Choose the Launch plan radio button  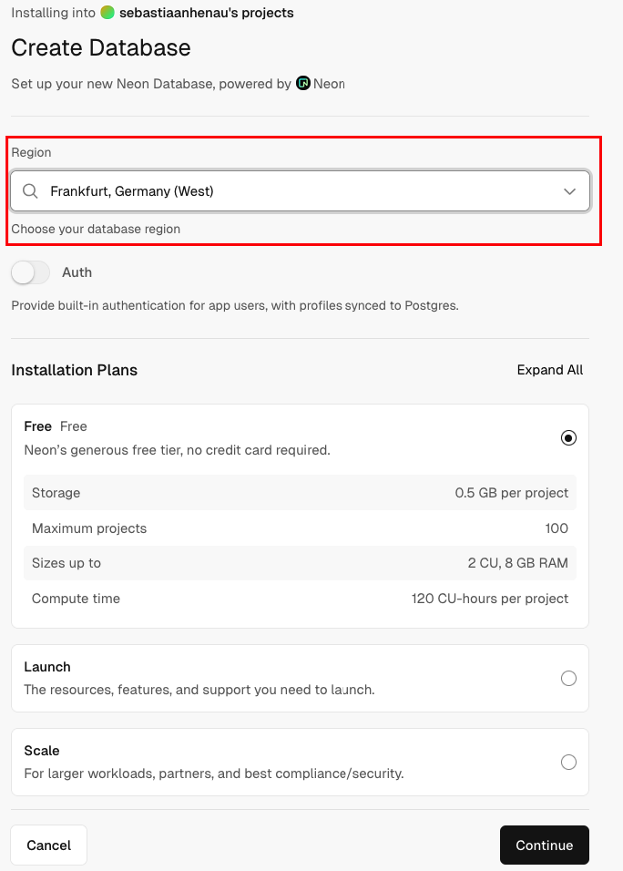pos(568,678)
